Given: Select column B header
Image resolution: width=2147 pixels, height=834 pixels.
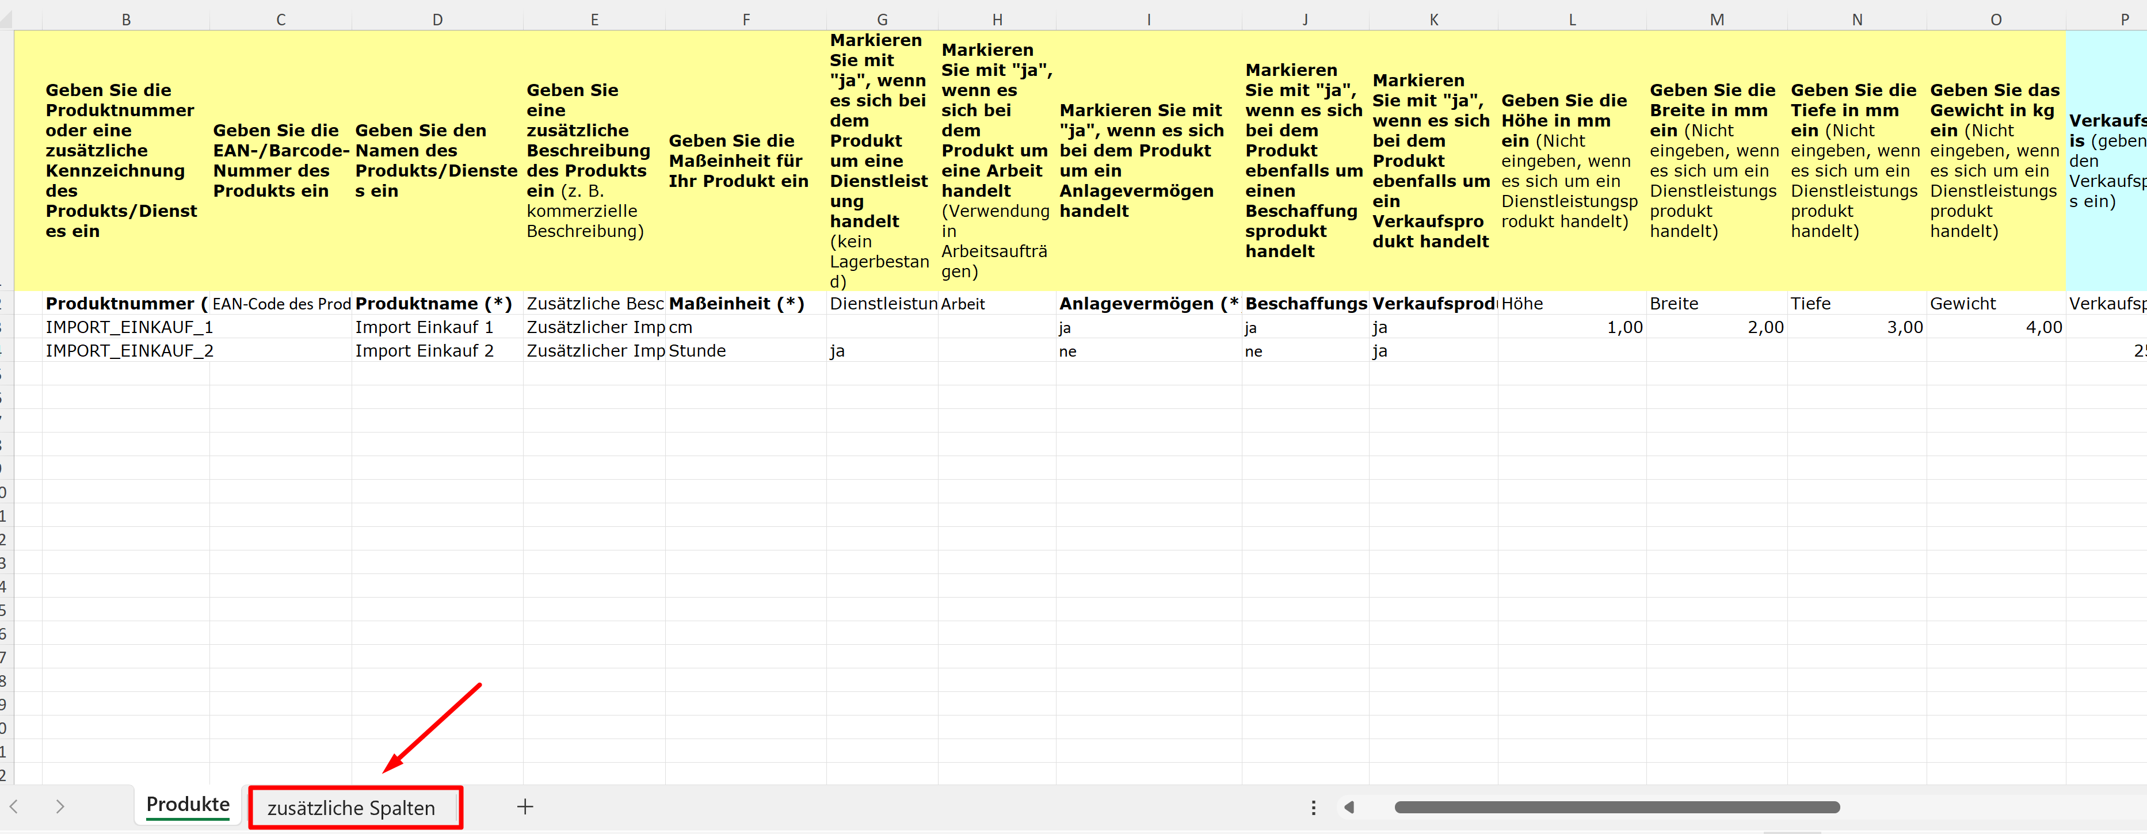Looking at the screenshot, I should coord(126,19).
